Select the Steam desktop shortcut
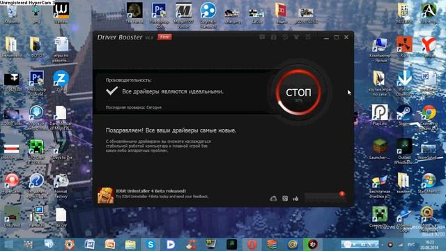The image size is (446, 251). (x=404, y=114)
